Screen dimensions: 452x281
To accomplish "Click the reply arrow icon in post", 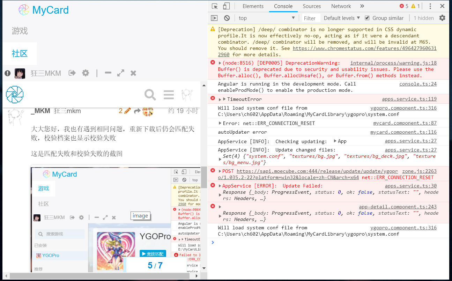I will point(137,111).
